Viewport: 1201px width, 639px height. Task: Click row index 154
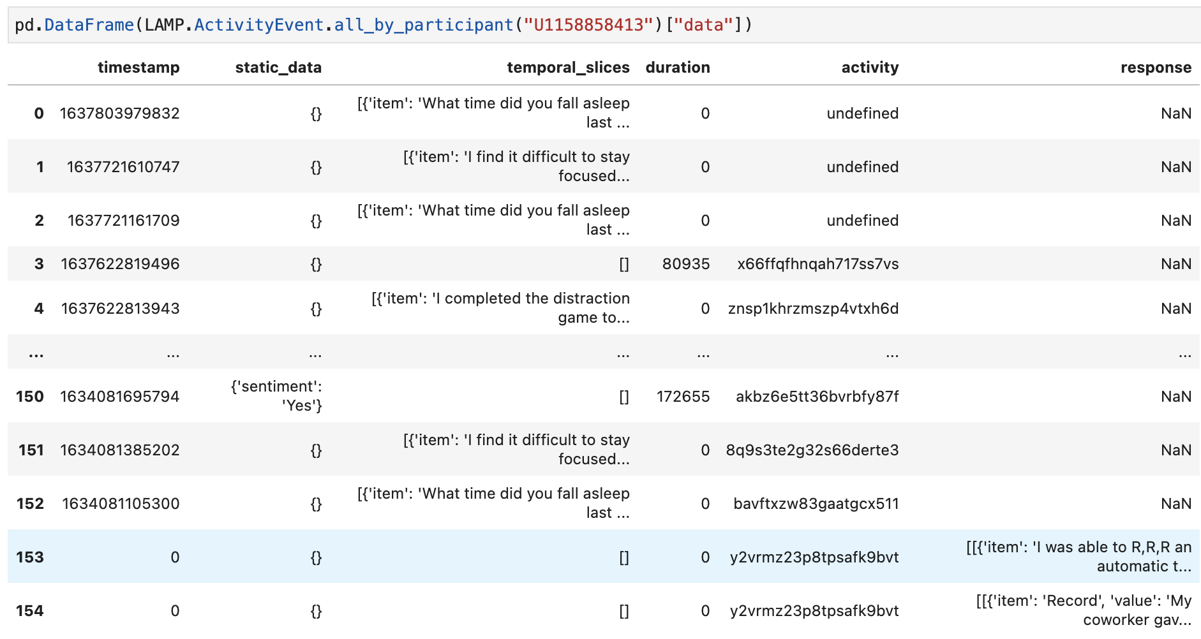click(x=30, y=611)
